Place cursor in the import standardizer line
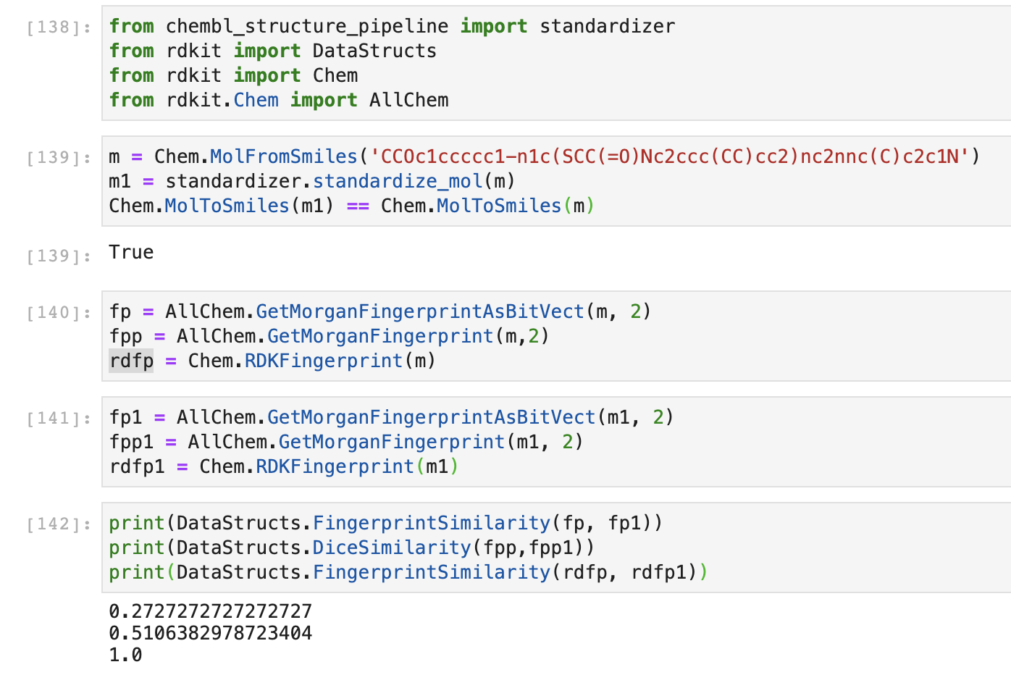Image resolution: width=1011 pixels, height=675 pixels. click(x=391, y=26)
